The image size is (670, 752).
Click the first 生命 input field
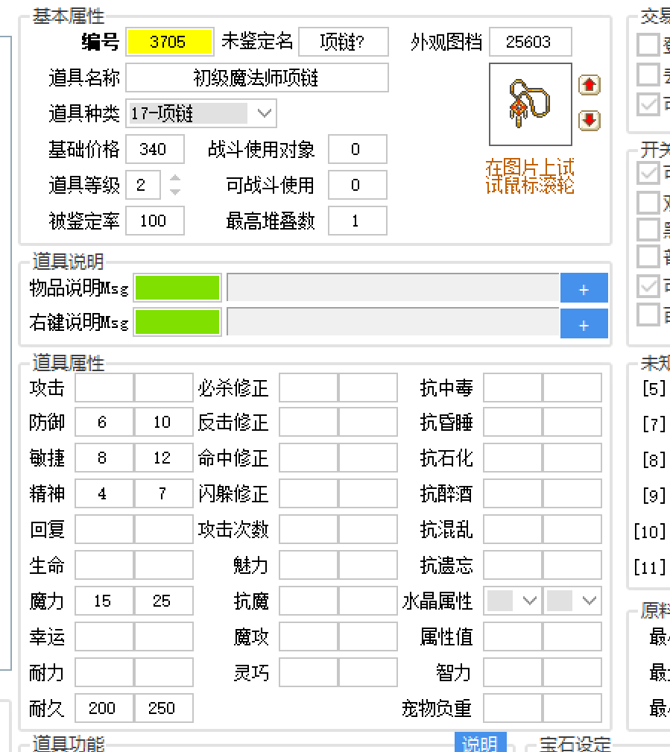[104, 565]
